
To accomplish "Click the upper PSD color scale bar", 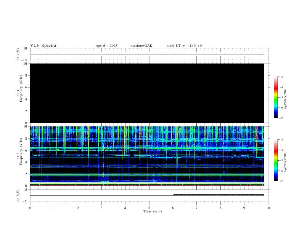I will [x=276, y=97].
